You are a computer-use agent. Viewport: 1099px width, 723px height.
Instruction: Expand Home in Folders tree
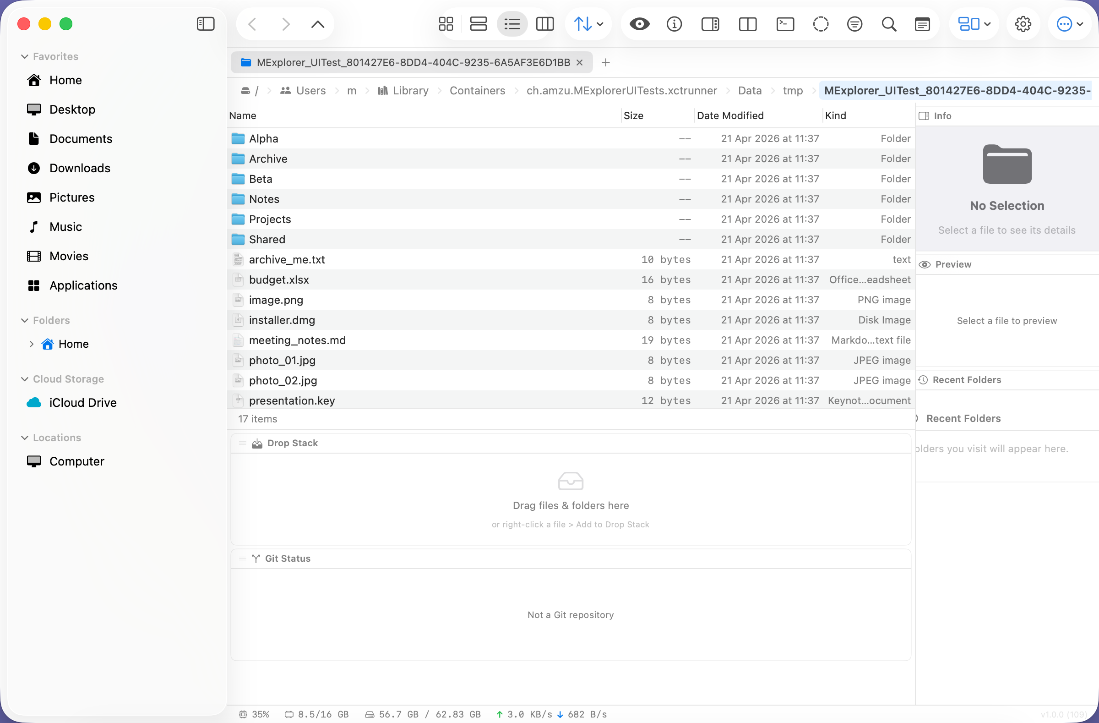32,344
